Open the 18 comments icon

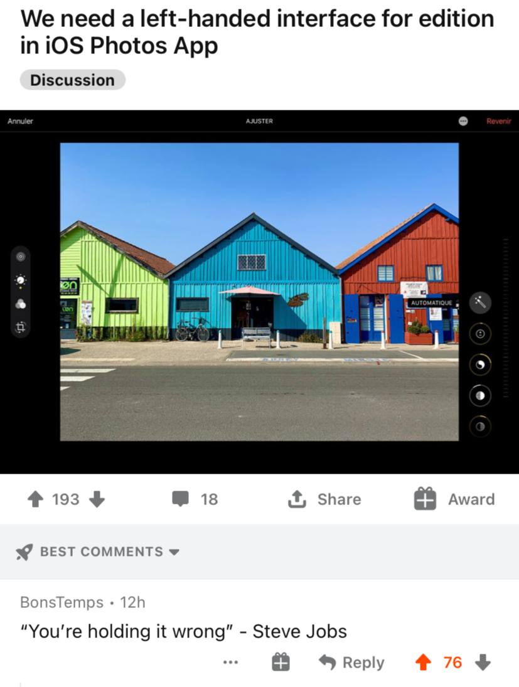click(180, 499)
